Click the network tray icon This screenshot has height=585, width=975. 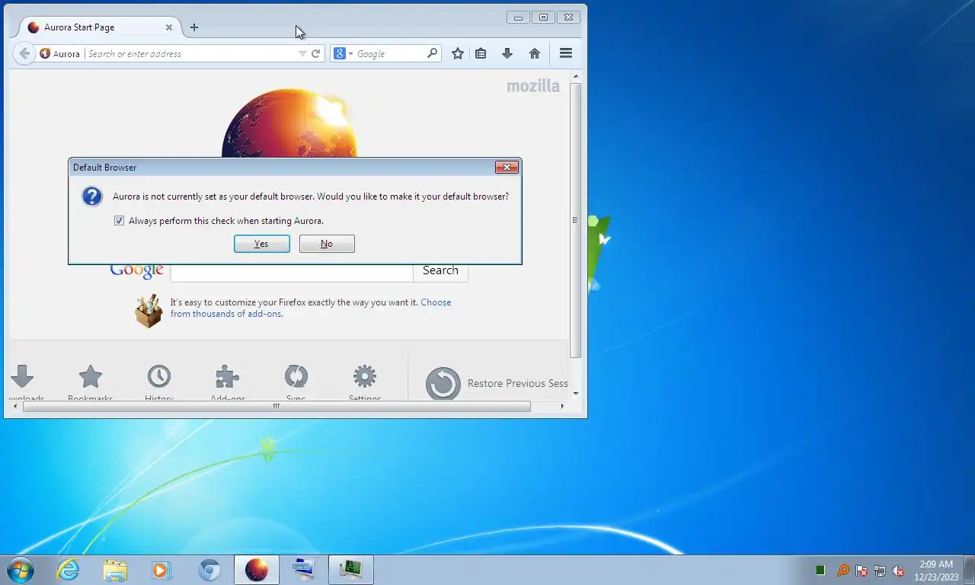pos(880,571)
